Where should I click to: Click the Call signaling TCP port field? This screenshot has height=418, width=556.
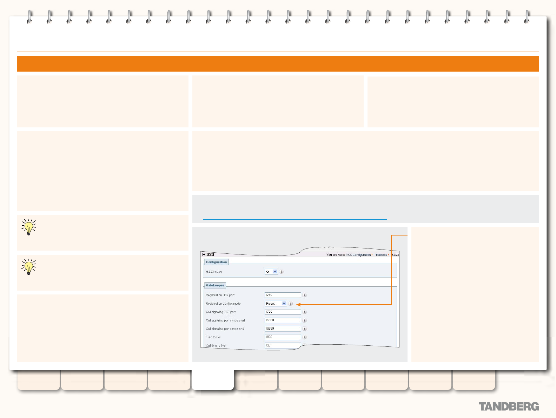coord(283,312)
